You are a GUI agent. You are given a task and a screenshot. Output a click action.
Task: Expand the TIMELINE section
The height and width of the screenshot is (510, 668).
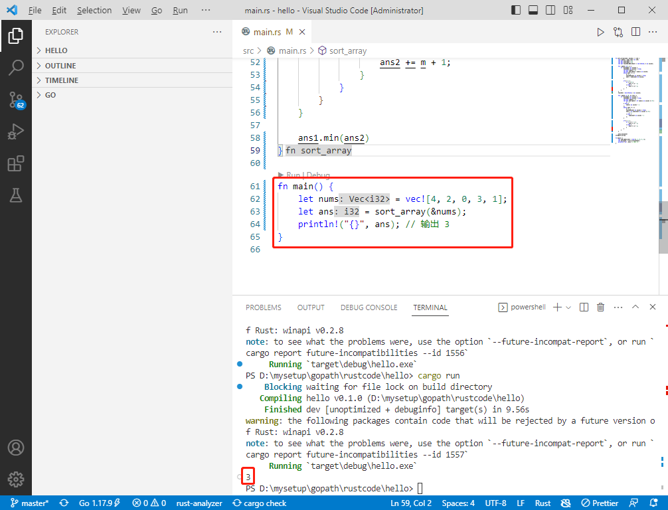point(132,80)
